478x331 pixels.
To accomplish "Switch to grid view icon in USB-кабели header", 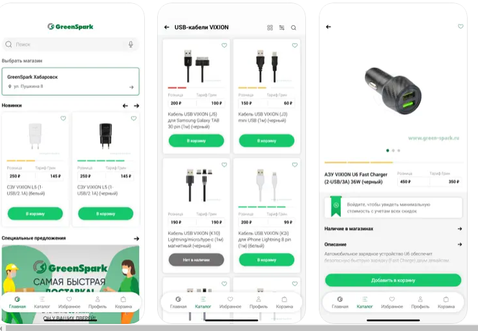I will coord(270,28).
